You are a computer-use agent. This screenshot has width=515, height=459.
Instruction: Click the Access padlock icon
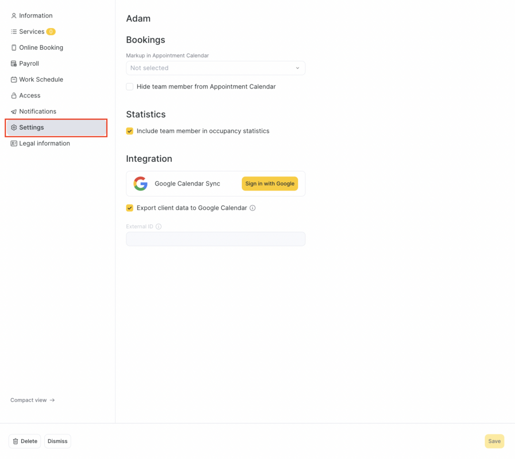point(14,96)
